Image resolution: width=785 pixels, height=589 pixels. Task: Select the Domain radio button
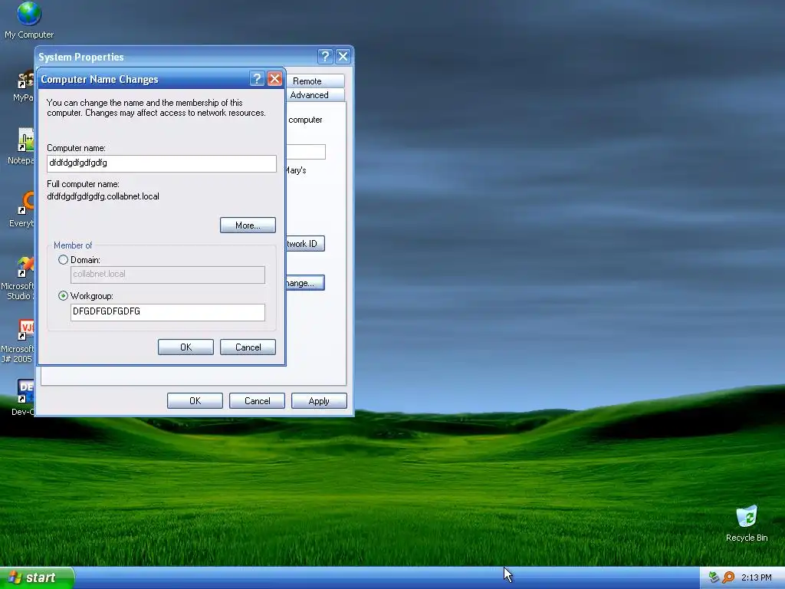pos(63,260)
